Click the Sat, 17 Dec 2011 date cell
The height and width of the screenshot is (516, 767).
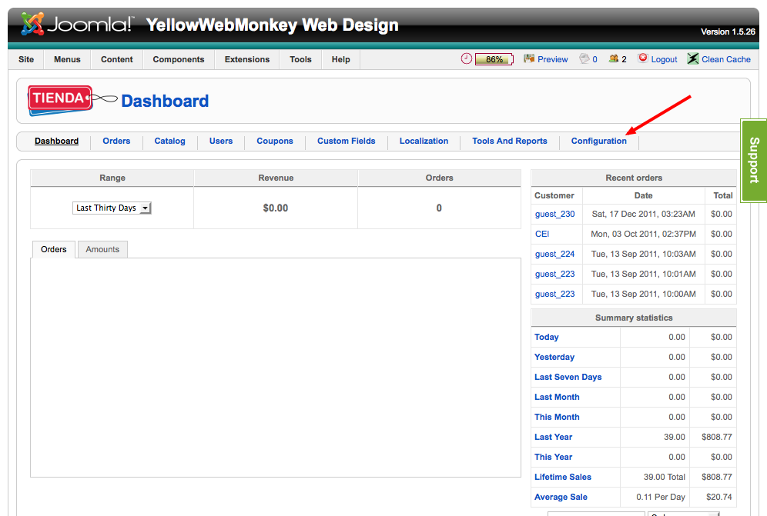tap(643, 214)
